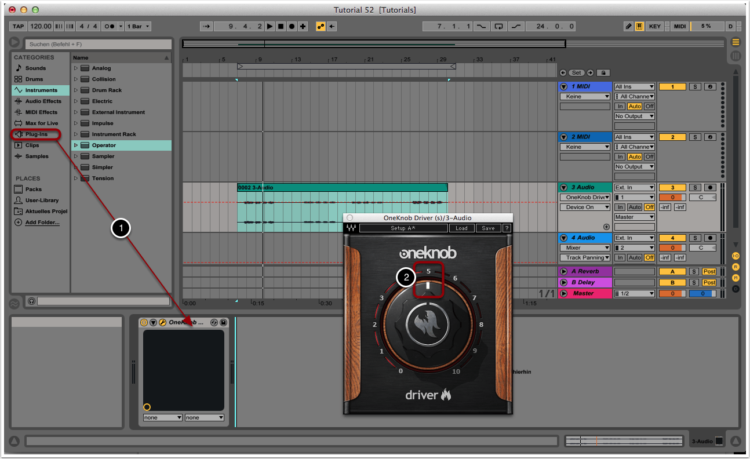Image resolution: width=750 pixels, height=459 pixels.
Task: Click the save preset disk icon on device
Action: [x=224, y=322]
